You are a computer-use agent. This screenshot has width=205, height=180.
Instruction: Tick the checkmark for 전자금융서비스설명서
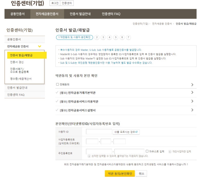coord(57,110)
